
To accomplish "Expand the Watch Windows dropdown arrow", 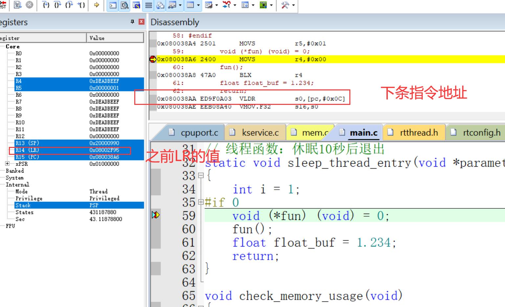I will [180, 5].
